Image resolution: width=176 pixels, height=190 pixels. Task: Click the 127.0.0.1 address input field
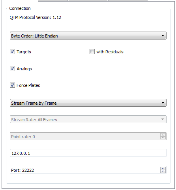[88, 153]
